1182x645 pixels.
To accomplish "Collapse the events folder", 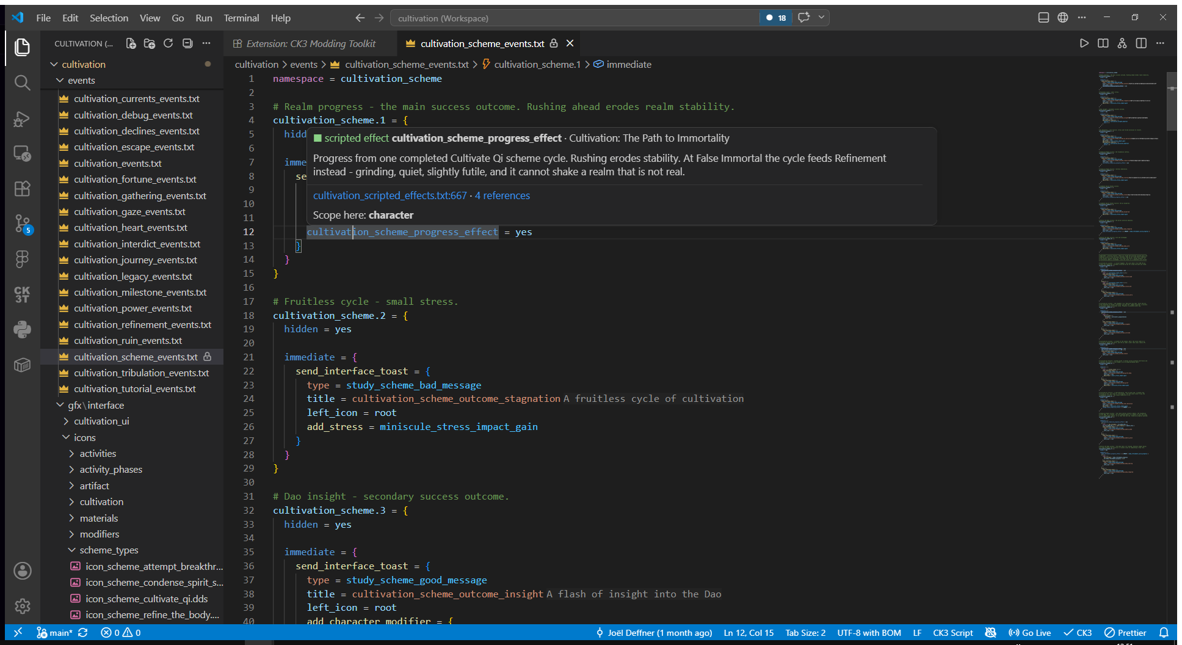I will click(81, 80).
